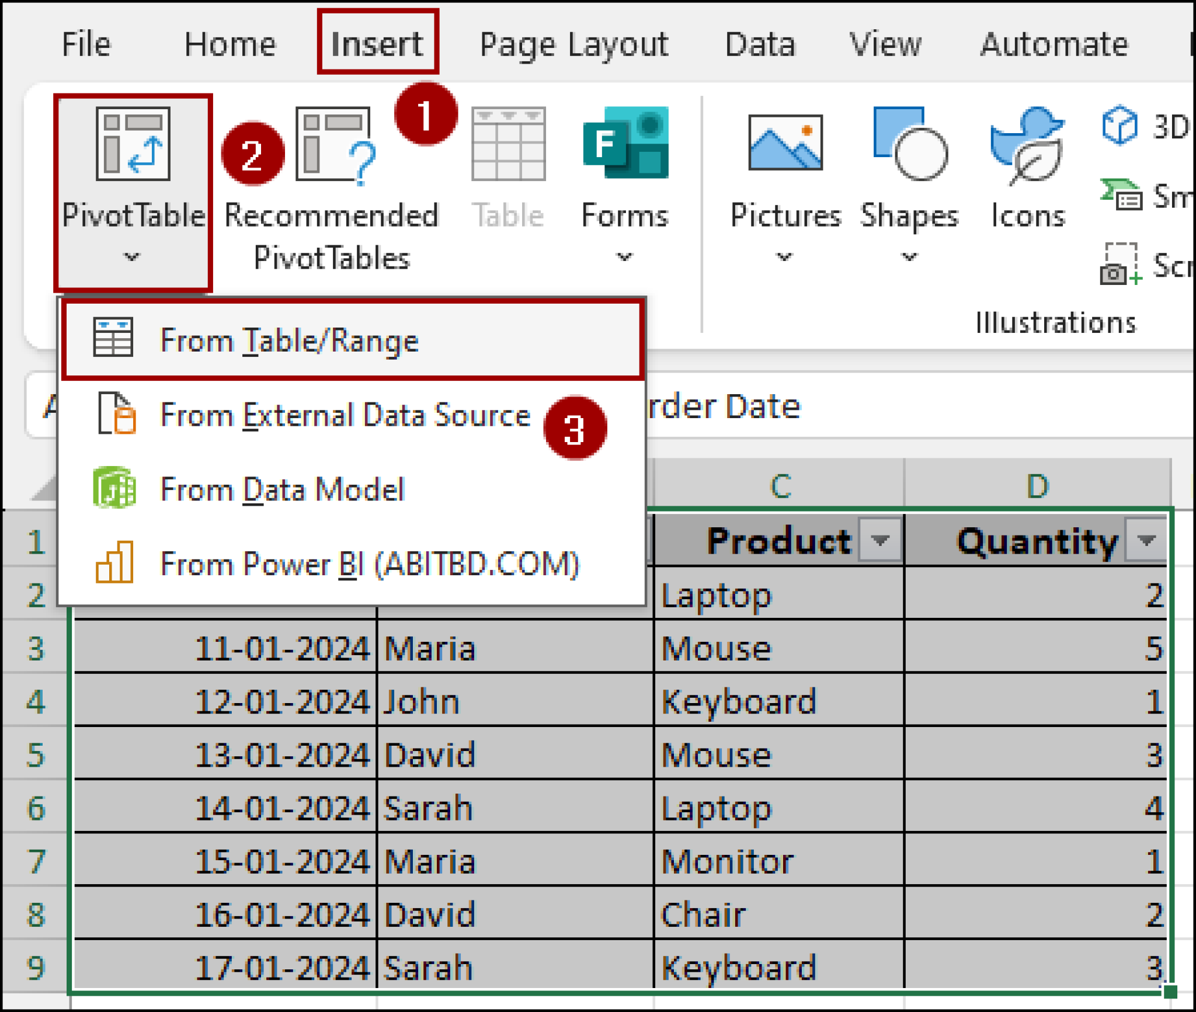Open the Product column filter dropdown
This screenshot has width=1196, height=1012.
(881, 540)
